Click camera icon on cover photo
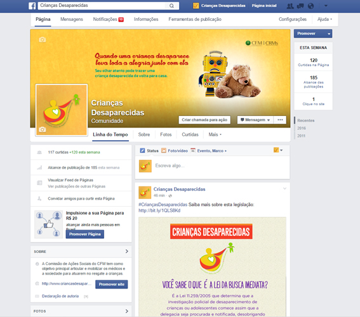This screenshot has width=360, height=317. [43, 40]
